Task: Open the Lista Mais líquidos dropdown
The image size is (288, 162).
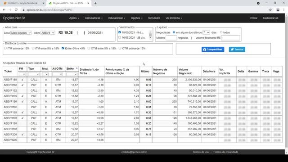Action: pyautogui.click(x=21, y=33)
